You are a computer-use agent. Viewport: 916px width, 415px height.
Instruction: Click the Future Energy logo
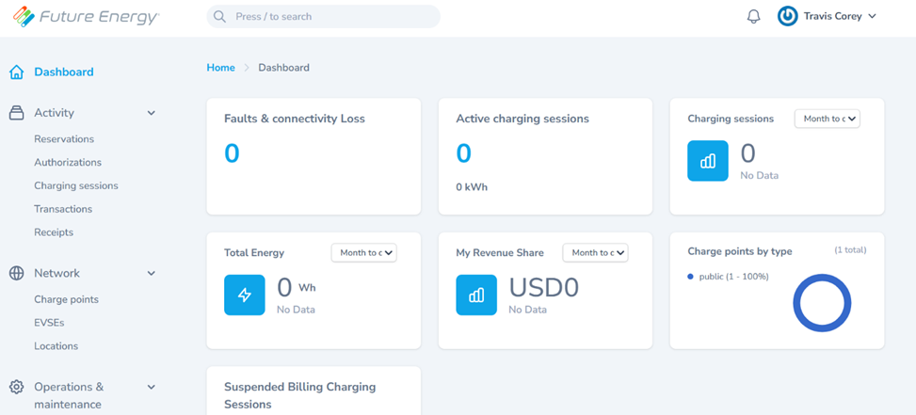tap(86, 16)
